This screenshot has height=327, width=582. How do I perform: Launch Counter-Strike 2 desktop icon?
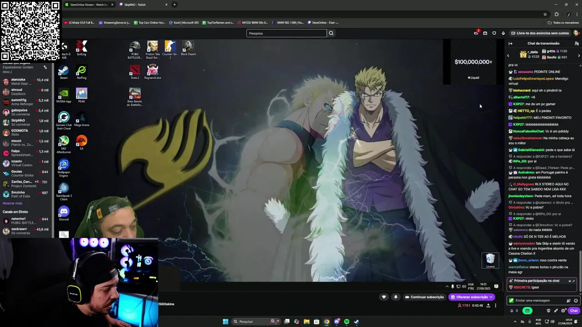170,50
